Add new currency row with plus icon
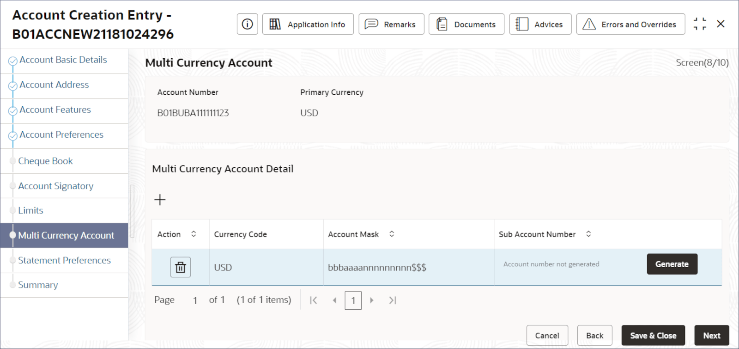 coord(160,200)
